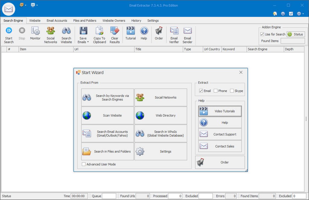The height and width of the screenshot is (200, 309).
Task: Click Contact Support in the wizard
Action: pyautogui.click(x=220, y=134)
